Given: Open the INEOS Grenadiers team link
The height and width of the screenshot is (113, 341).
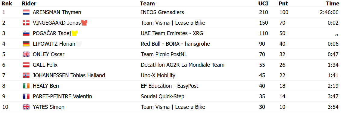Looking at the screenshot, I should pos(162,12).
